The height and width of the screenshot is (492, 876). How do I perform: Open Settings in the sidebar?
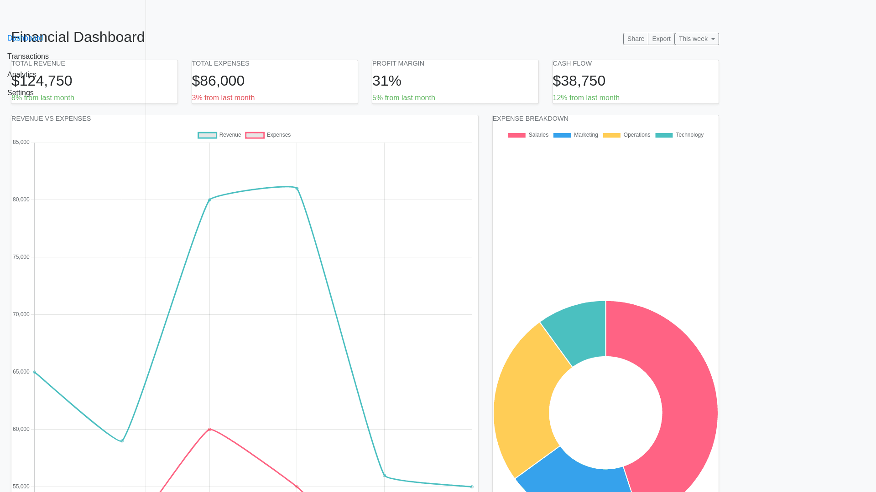pyautogui.click(x=20, y=93)
